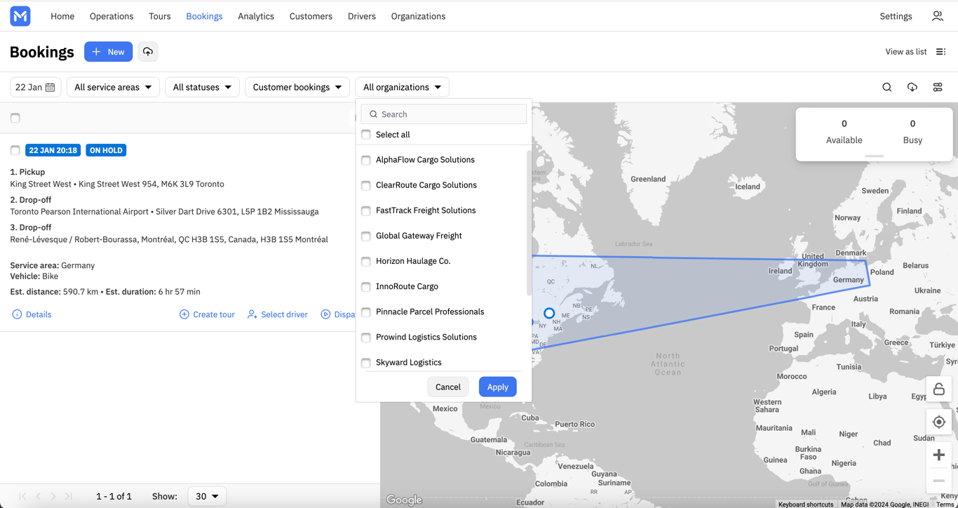The width and height of the screenshot is (958, 508).
Task: Open the search bookings magnifier icon
Action: [887, 87]
